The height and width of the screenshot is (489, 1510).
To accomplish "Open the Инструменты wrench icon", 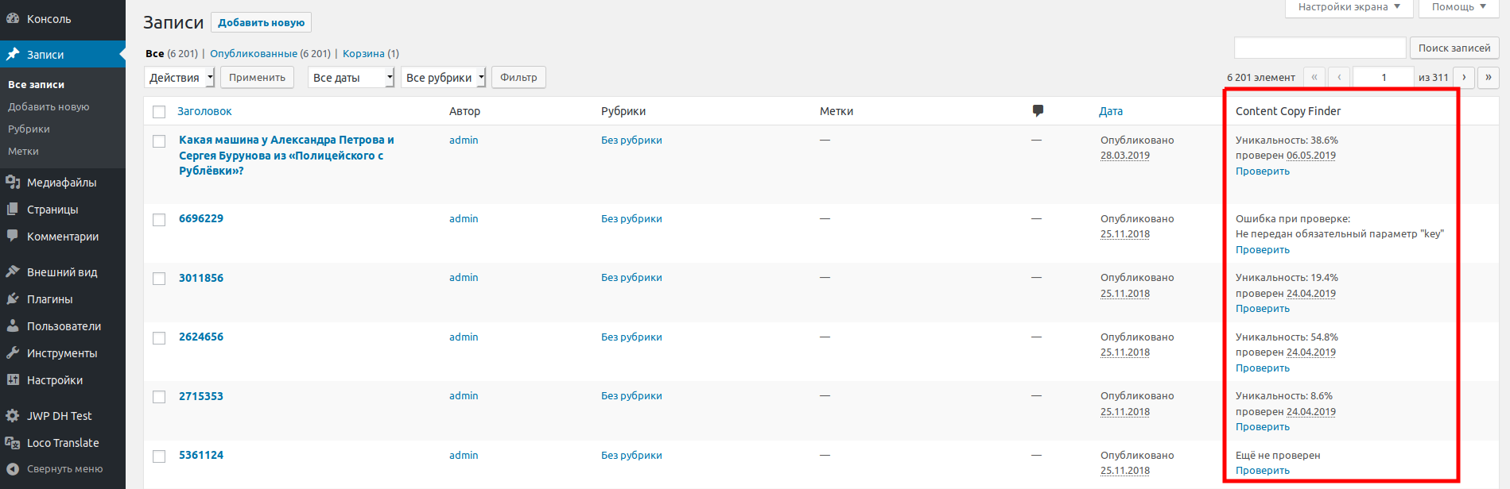I will click(13, 353).
